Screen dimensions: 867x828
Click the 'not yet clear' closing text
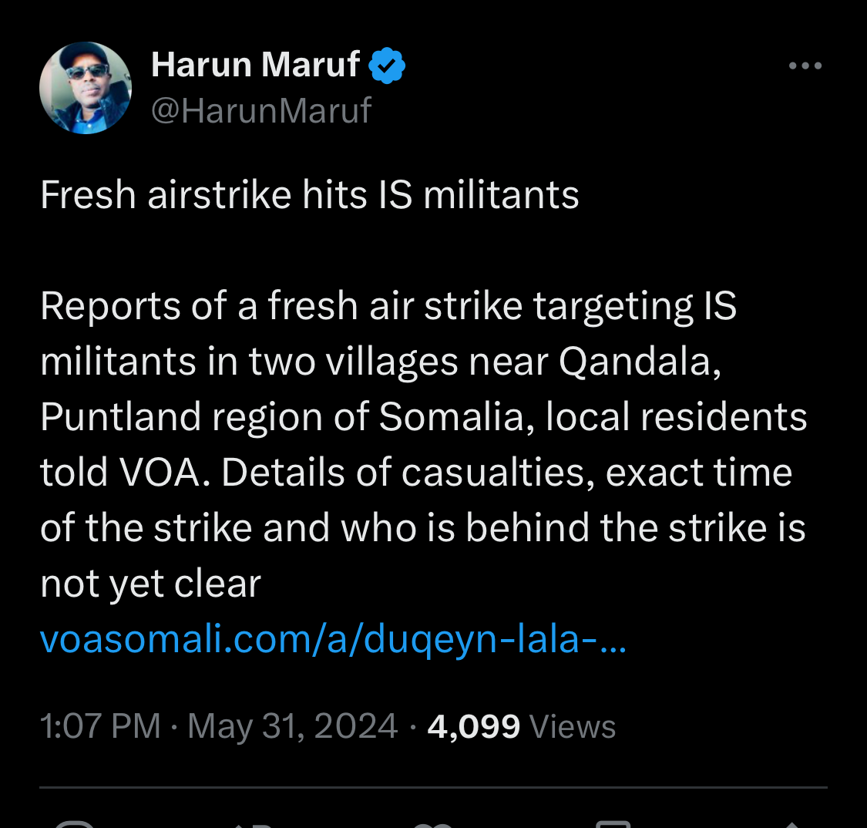point(150,584)
